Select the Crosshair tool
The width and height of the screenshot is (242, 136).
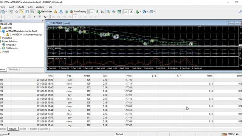2,17
